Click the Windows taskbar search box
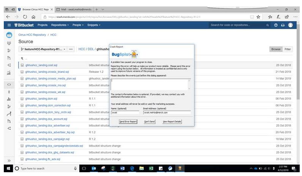This screenshot has width=302, height=176. [x=46, y=168]
